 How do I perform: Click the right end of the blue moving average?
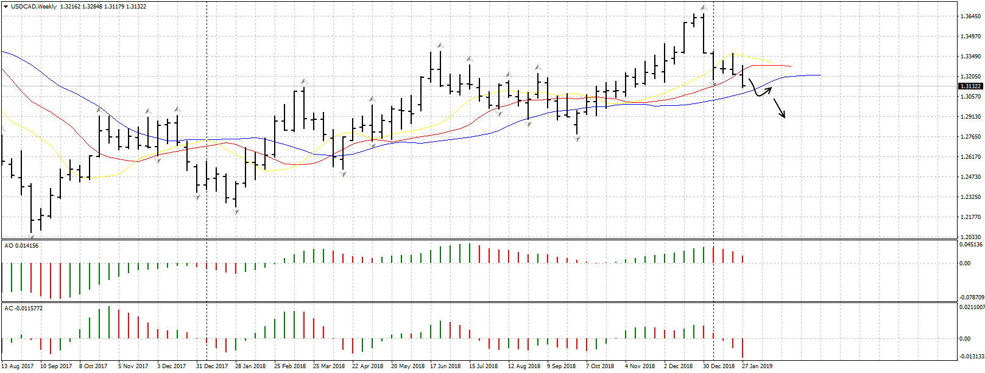819,75
